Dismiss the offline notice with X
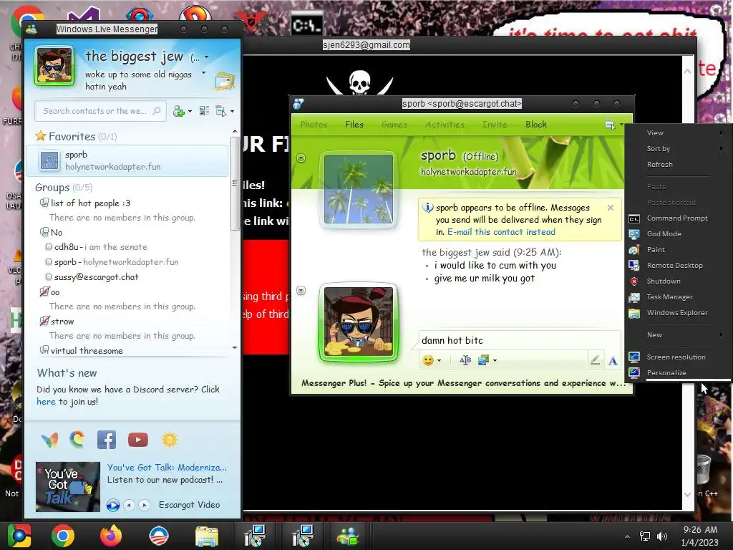Screen dimensions: 733x550 point(610,208)
